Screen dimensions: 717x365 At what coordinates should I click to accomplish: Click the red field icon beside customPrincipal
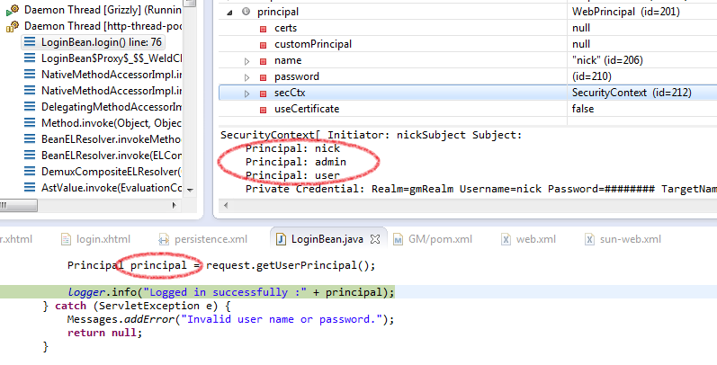tap(264, 45)
